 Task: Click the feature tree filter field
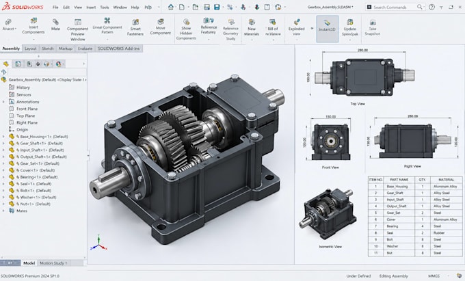click(x=47, y=72)
